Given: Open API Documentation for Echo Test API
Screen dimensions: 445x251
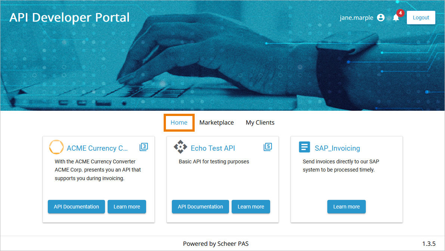Looking at the screenshot, I should 200,206.
